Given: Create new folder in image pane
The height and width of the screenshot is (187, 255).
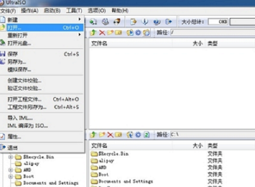Looking at the screenshot, I should (110, 33).
